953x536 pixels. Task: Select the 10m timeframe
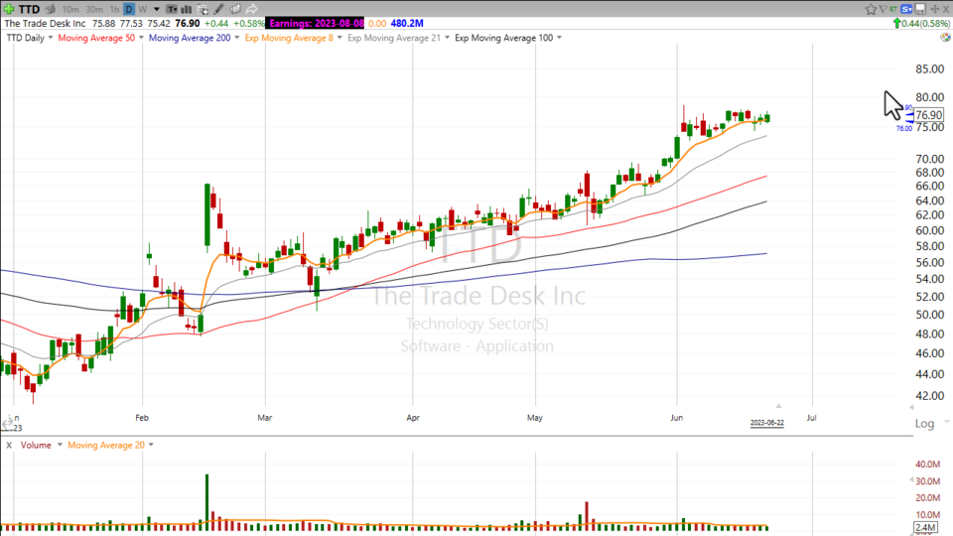coord(70,9)
